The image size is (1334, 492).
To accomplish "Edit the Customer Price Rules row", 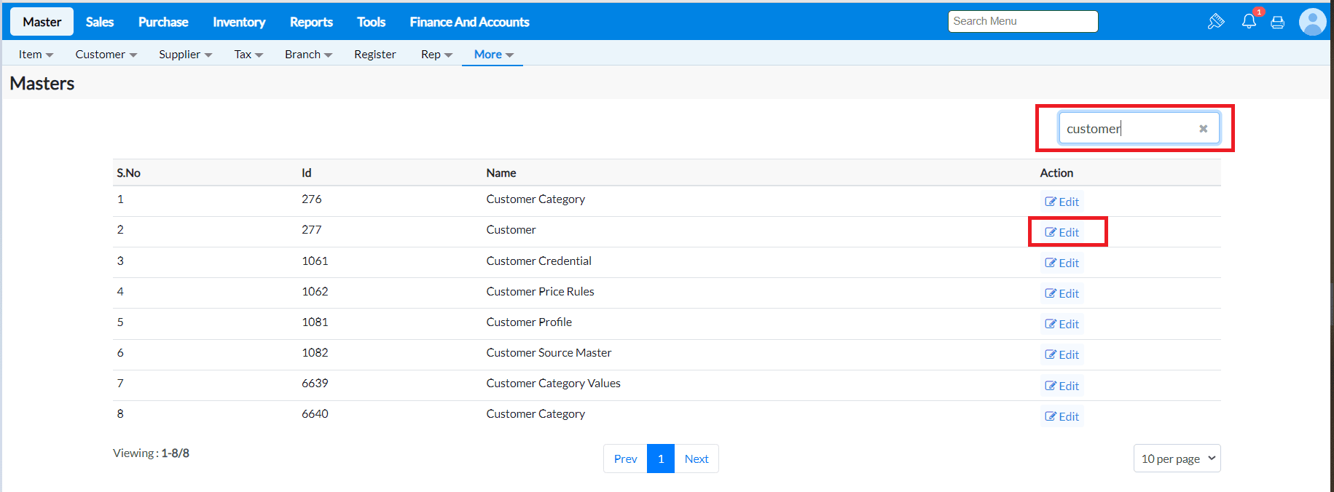I will [x=1062, y=294].
